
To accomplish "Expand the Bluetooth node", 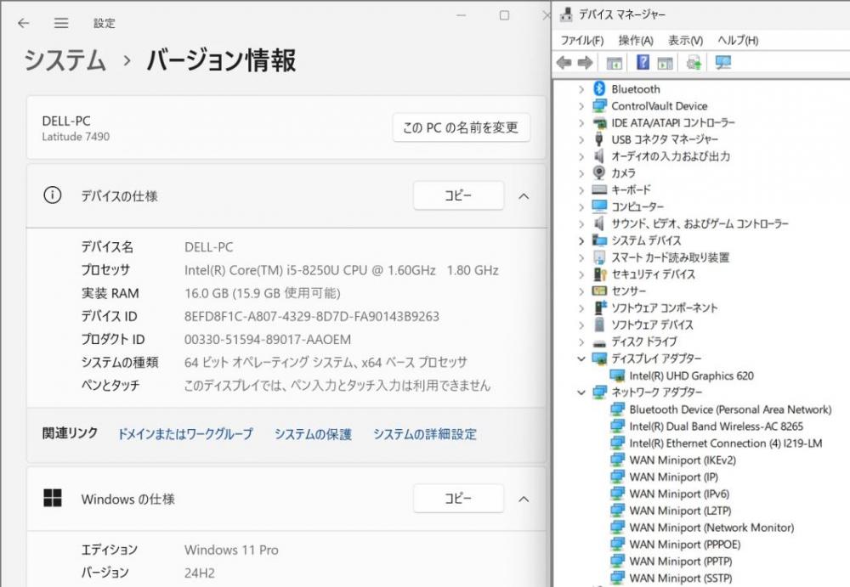I will pyautogui.click(x=581, y=89).
